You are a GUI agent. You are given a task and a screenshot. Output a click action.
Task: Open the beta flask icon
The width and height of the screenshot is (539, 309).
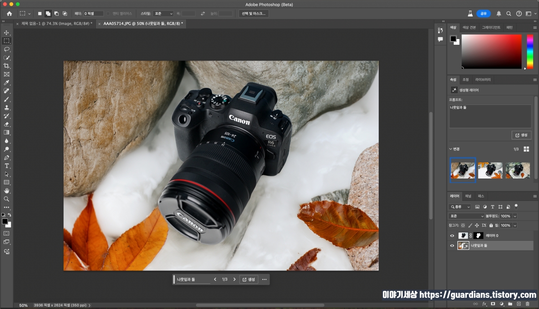pyautogui.click(x=470, y=13)
